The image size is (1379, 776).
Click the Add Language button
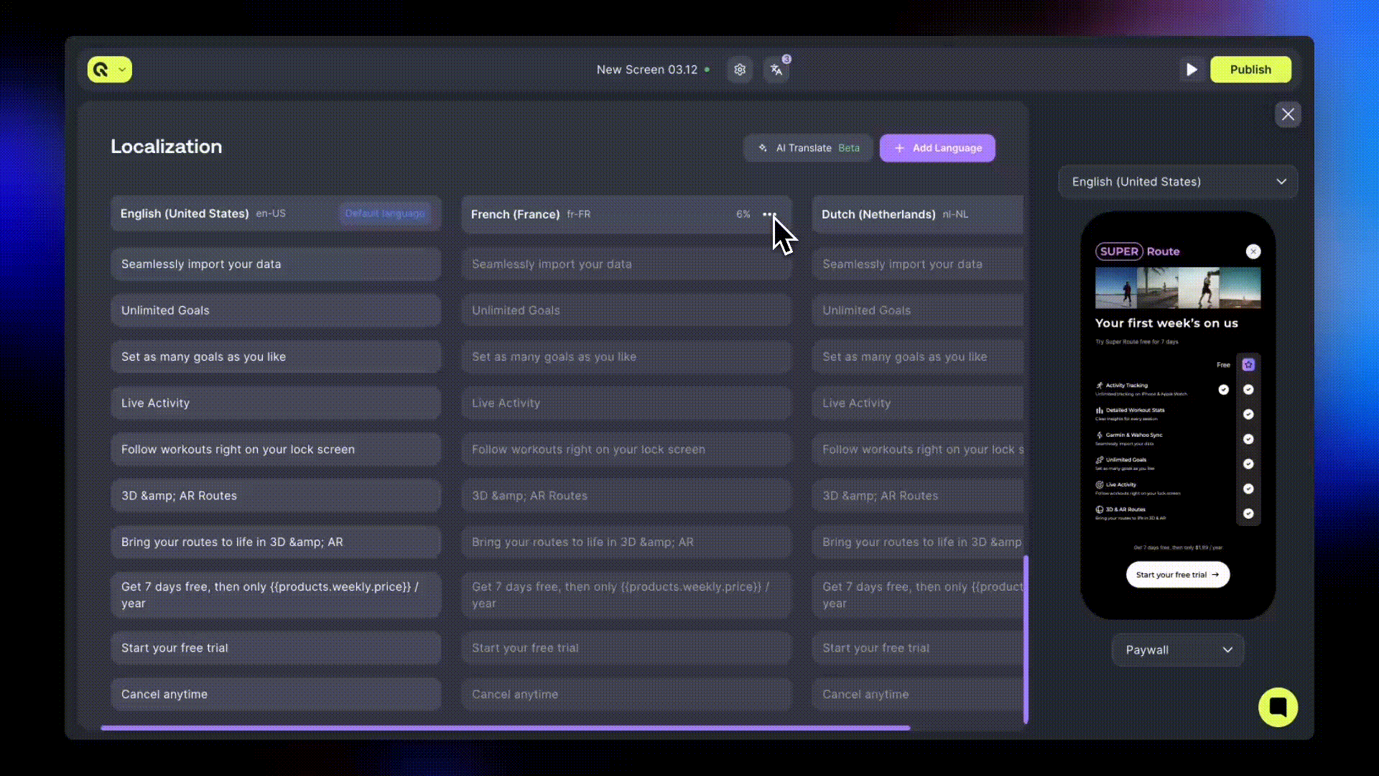(x=937, y=148)
